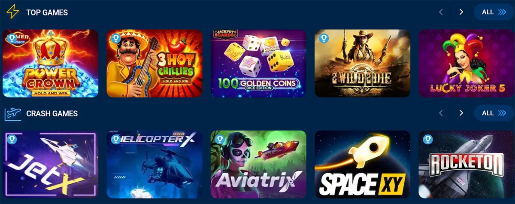Launch the Space XY game

pyautogui.click(x=363, y=164)
